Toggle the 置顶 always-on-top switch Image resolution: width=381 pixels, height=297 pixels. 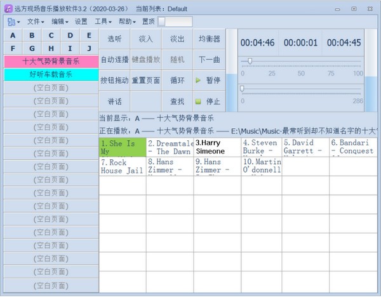(x=175, y=22)
